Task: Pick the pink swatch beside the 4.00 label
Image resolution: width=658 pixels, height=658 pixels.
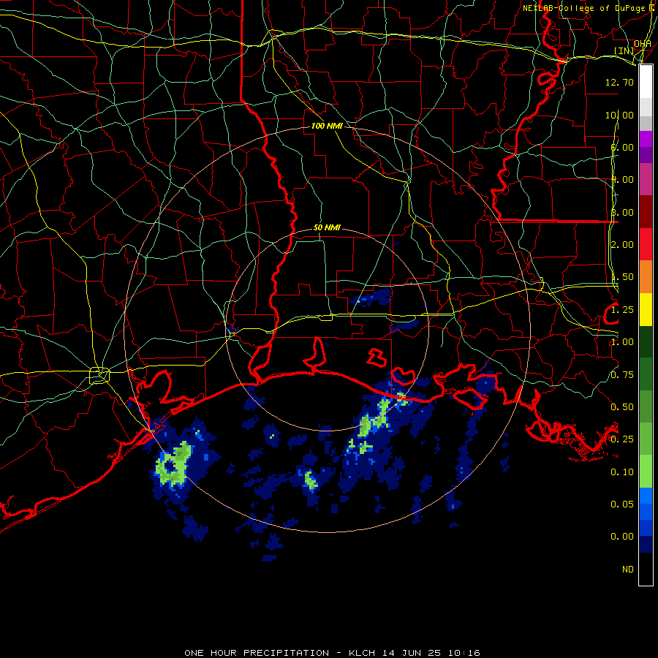Action: (x=646, y=179)
